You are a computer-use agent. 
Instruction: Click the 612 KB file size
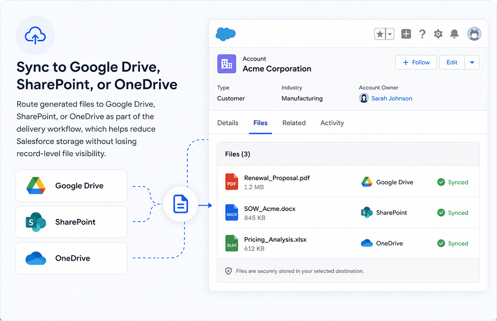pyautogui.click(x=254, y=248)
